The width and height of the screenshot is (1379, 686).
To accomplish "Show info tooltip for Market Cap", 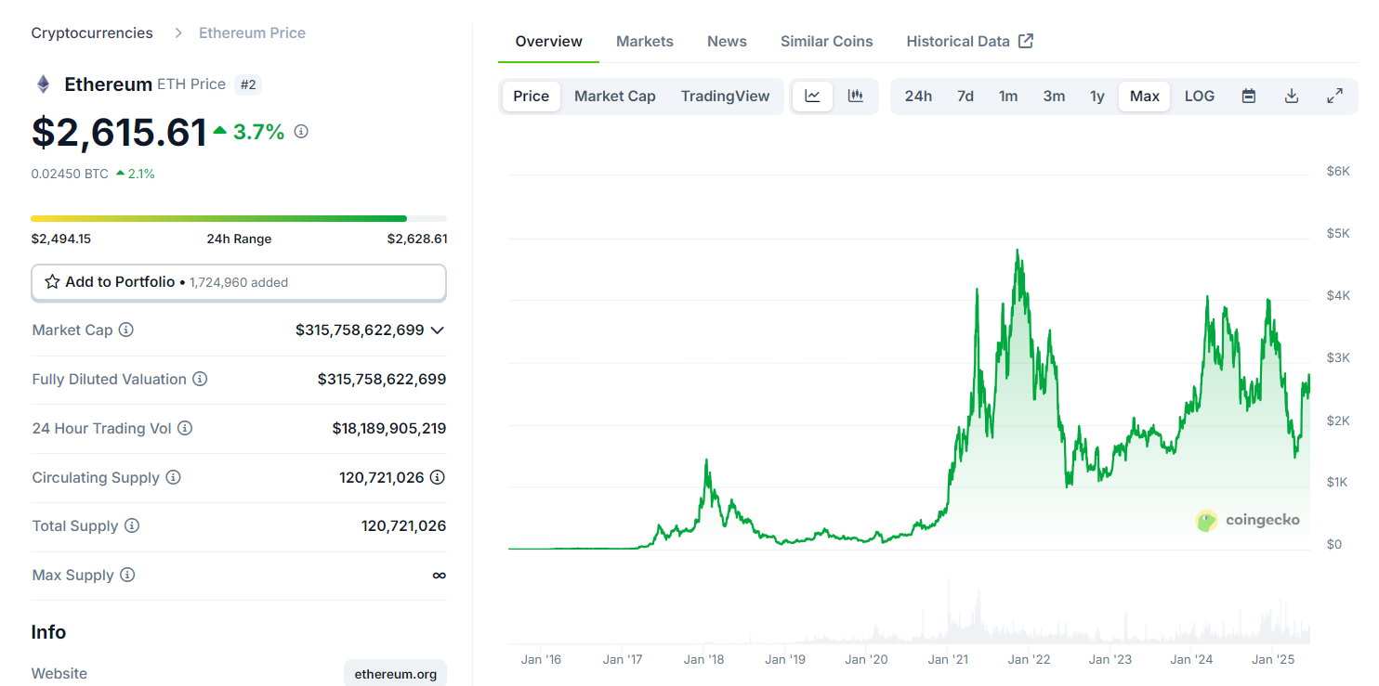I will click(126, 330).
